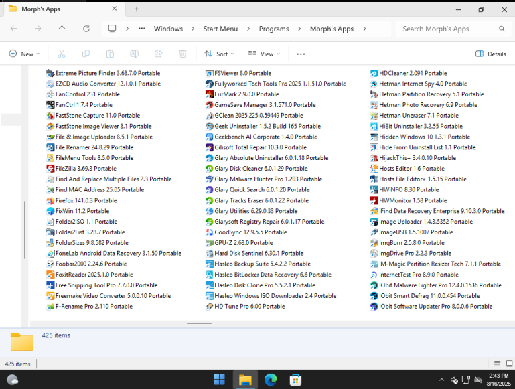Navigate to Start Menu breadcrumb
This screenshot has height=389, width=515.
(220, 29)
